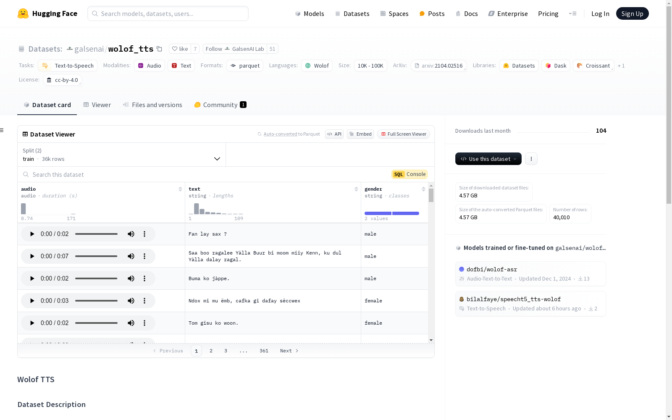Screen dimensions: 672x420
Task: Play audio for 'Saa boo ragalee' row
Action: click(32, 256)
